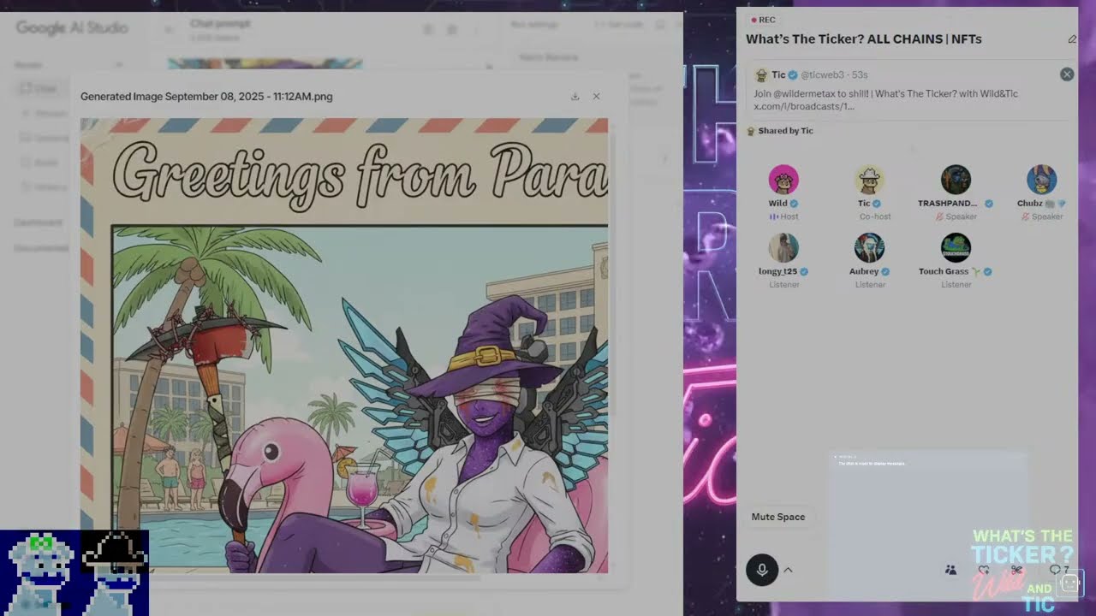
Task: Click the REC recording indicator
Action: coord(763,20)
